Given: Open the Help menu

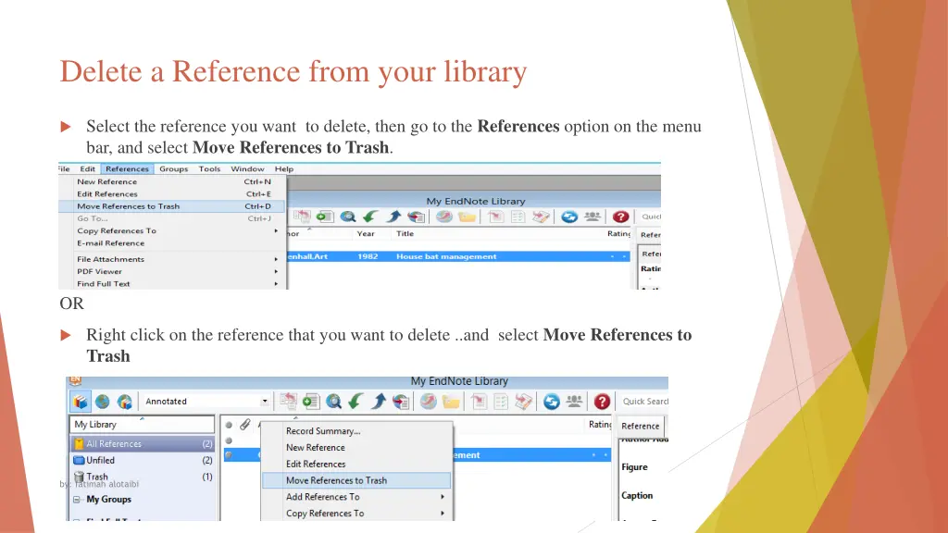Looking at the screenshot, I should coord(284,169).
